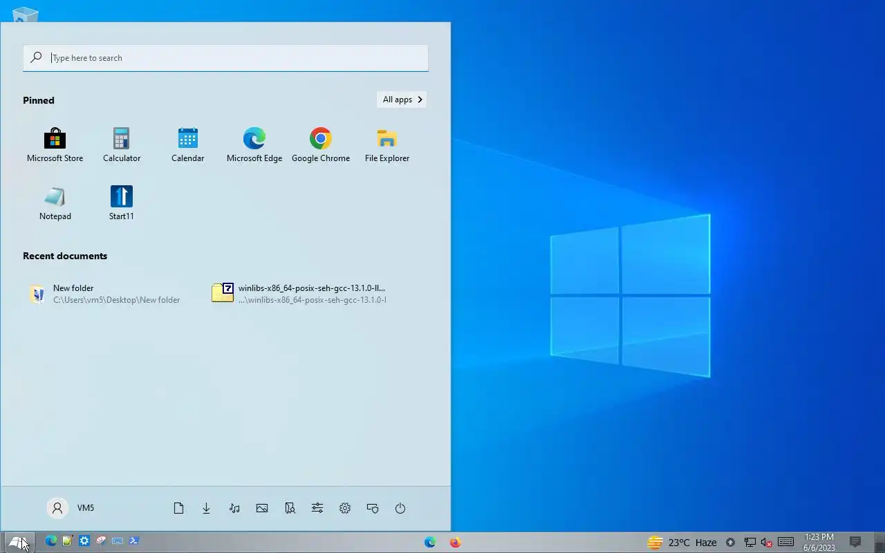The image size is (885, 553).
Task: Open Microsoft Store from pinned apps
Action: tap(55, 145)
